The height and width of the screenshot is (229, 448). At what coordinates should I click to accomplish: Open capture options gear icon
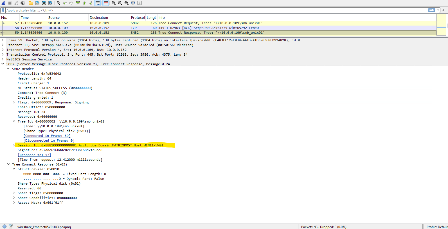(23, 3)
